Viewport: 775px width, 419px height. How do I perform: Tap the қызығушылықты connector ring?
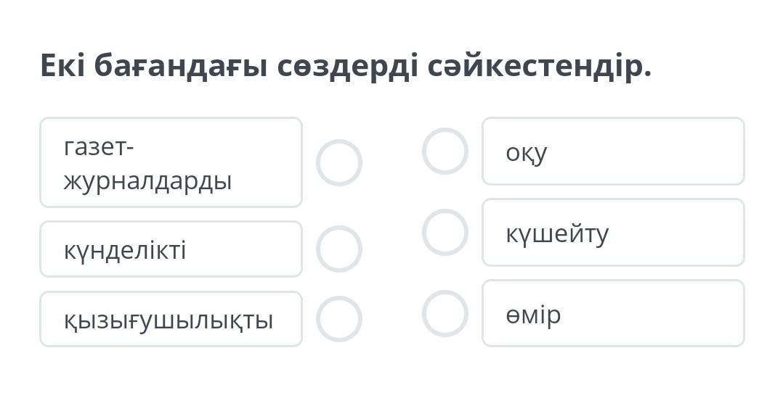[x=338, y=319]
